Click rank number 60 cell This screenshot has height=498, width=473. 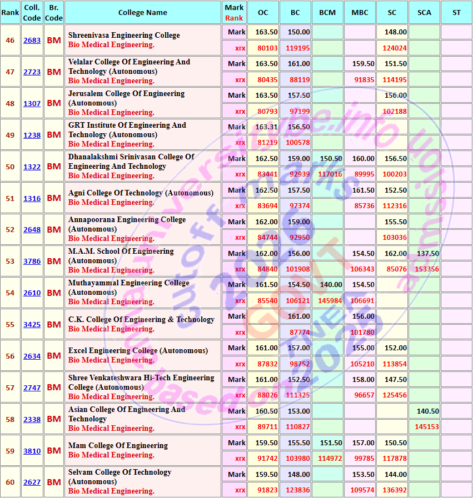(x=10, y=482)
